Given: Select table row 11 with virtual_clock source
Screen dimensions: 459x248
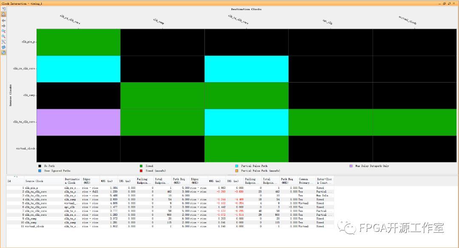Looking at the screenshot, I should click(x=34, y=226).
